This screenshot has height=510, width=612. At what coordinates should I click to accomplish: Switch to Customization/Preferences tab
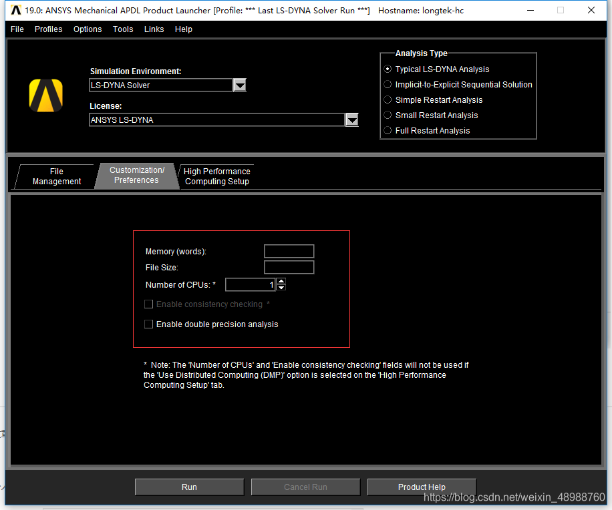click(136, 176)
